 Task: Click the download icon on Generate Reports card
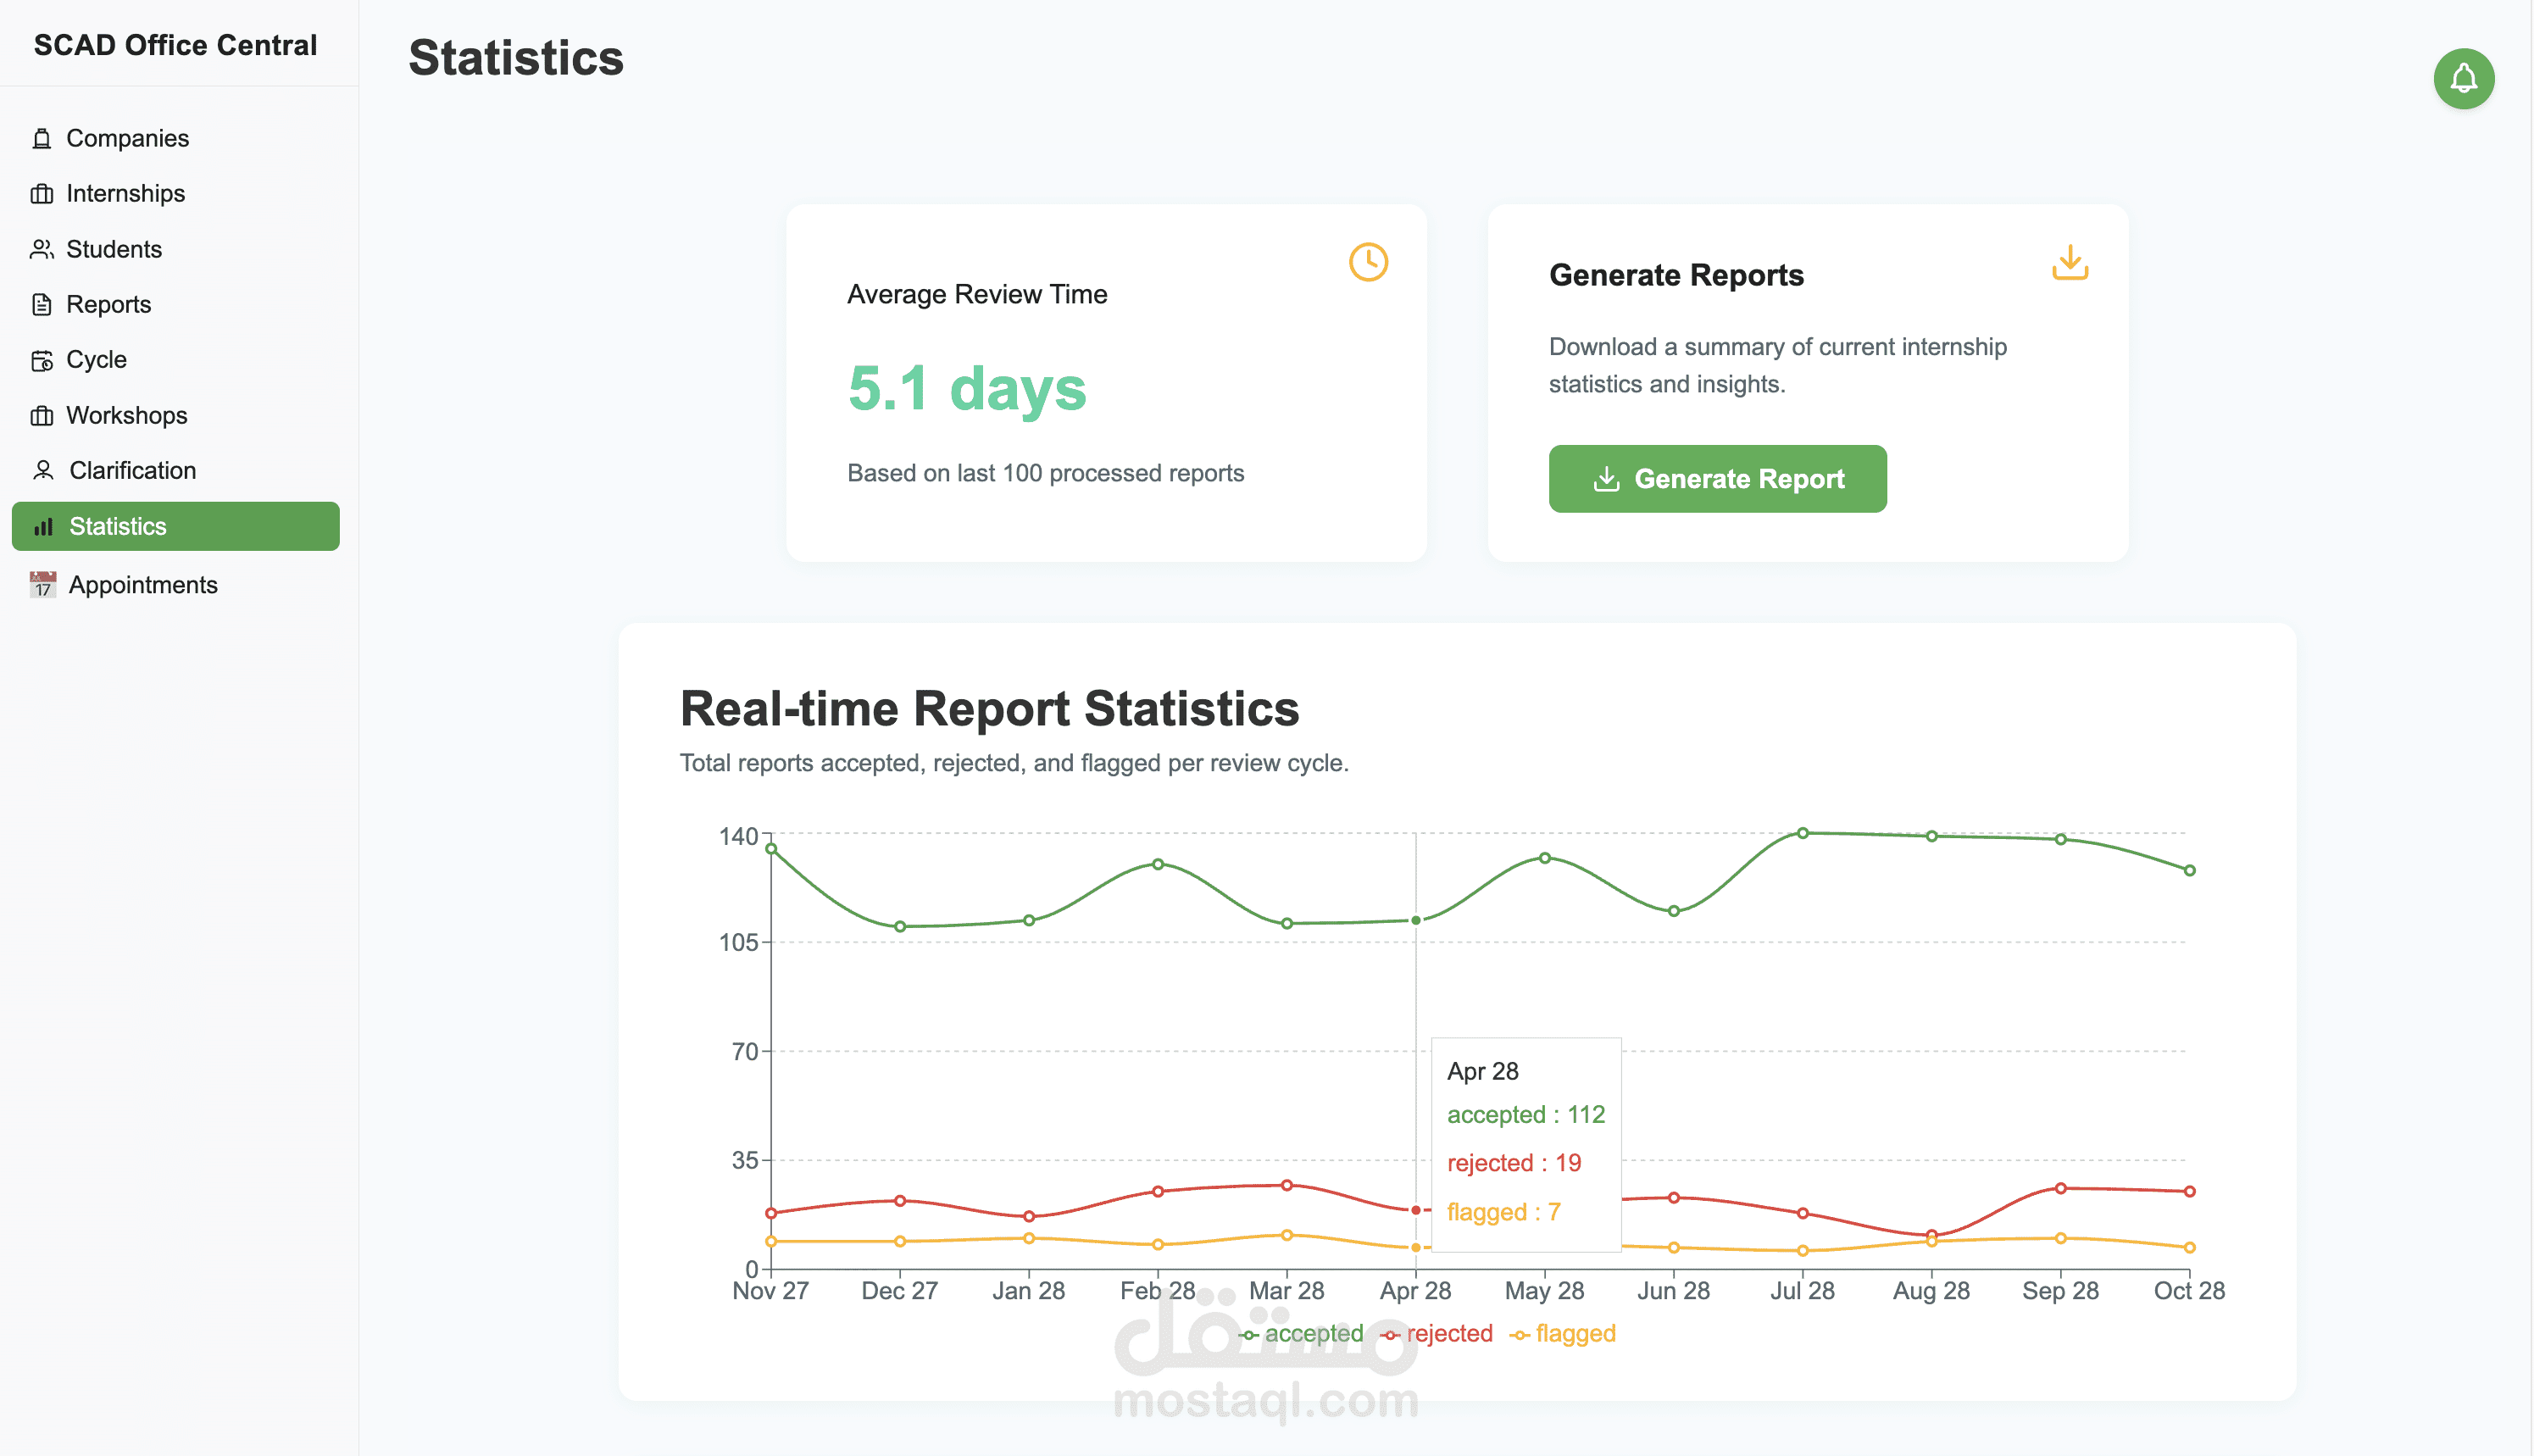pos(2069,262)
